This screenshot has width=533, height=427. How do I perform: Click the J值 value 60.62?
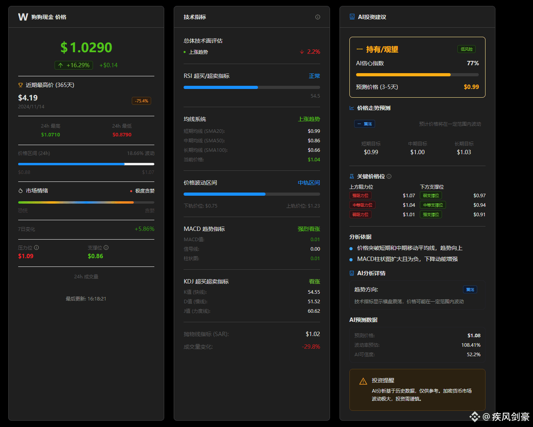314,311
